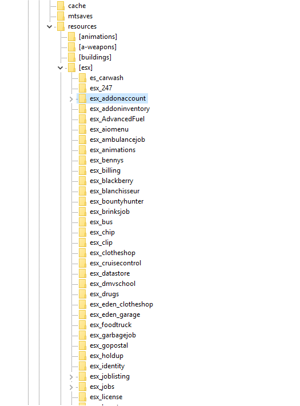Expand the esx_jobs folder arrow
The height and width of the screenshot is (406, 300).
point(71,387)
